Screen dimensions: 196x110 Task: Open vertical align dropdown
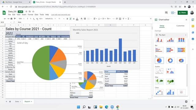100,19
